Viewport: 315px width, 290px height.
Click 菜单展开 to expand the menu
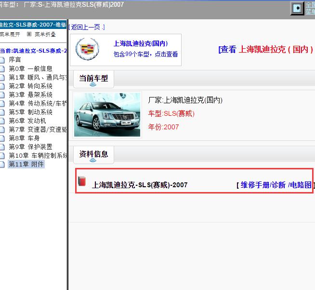pos(10,34)
